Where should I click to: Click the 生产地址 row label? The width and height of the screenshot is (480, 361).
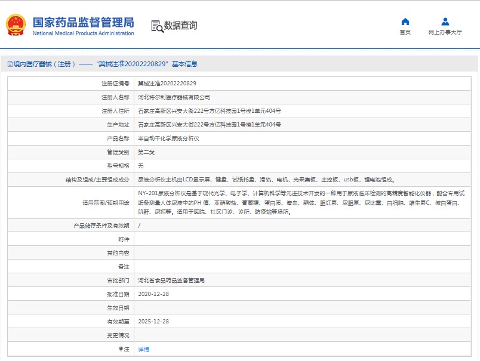click(x=118, y=125)
